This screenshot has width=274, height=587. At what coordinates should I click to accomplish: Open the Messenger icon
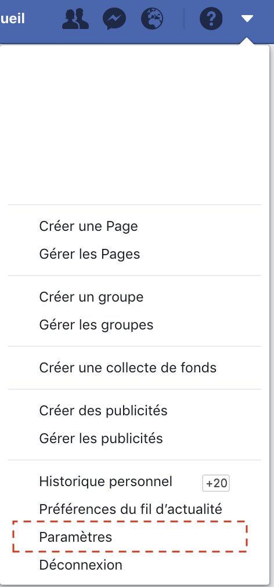point(114,19)
